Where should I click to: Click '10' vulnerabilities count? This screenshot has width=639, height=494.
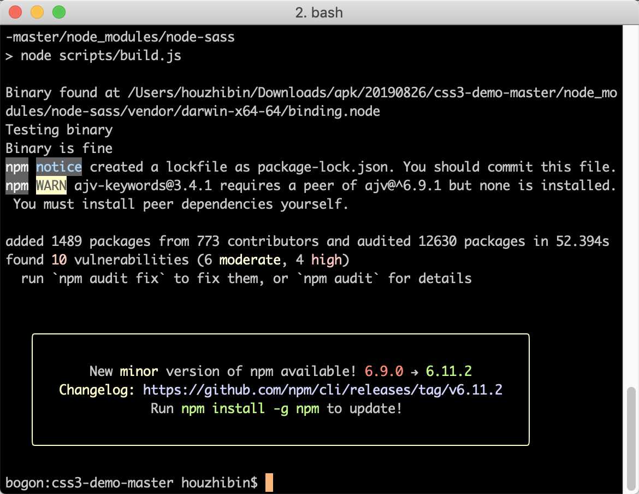coord(59,260)
